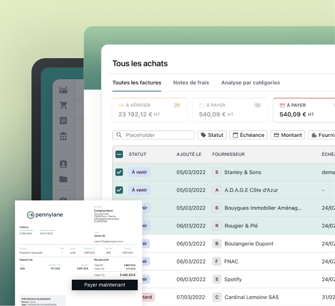This screenshot has width=335, height=306.
Task: Open the Statut filter dropdown
Action: [x=212, y=135]
